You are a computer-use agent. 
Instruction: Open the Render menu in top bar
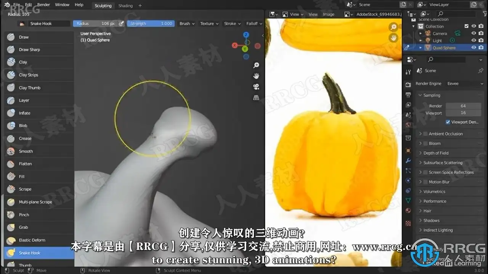point(43,5)
